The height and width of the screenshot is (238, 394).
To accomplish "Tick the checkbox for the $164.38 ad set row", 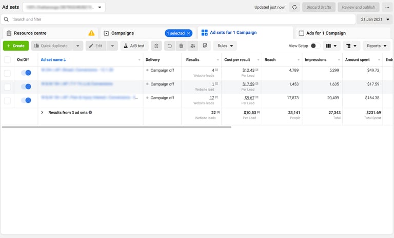I will [x=7, y=100].
